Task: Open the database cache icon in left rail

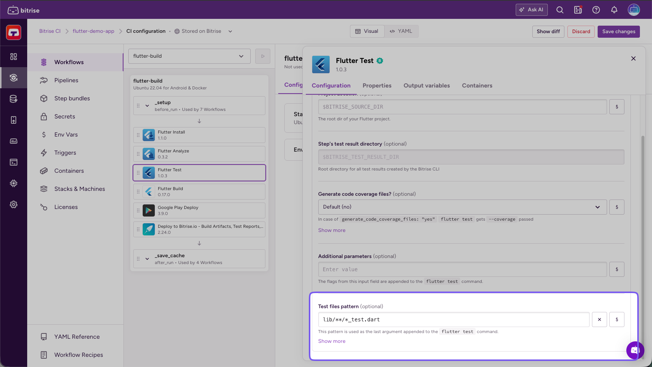Action: [x=14, y=99]
